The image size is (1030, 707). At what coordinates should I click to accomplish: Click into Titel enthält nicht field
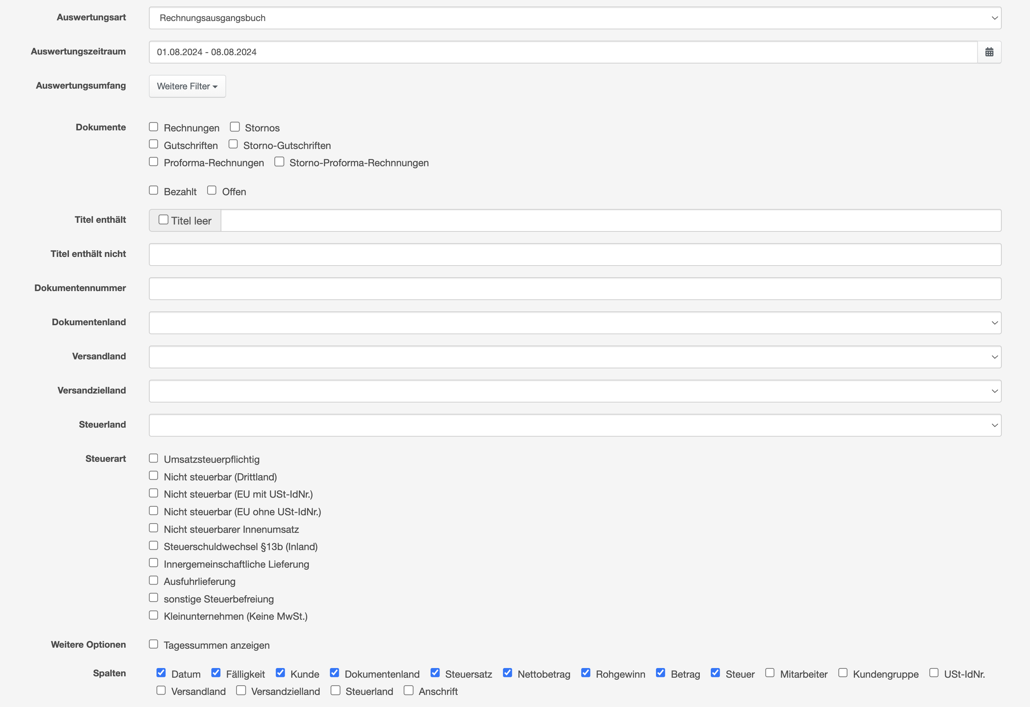(x=575, y=254)
